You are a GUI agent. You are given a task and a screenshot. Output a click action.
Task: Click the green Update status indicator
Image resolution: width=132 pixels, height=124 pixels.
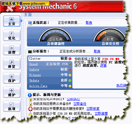click(70, 81)
